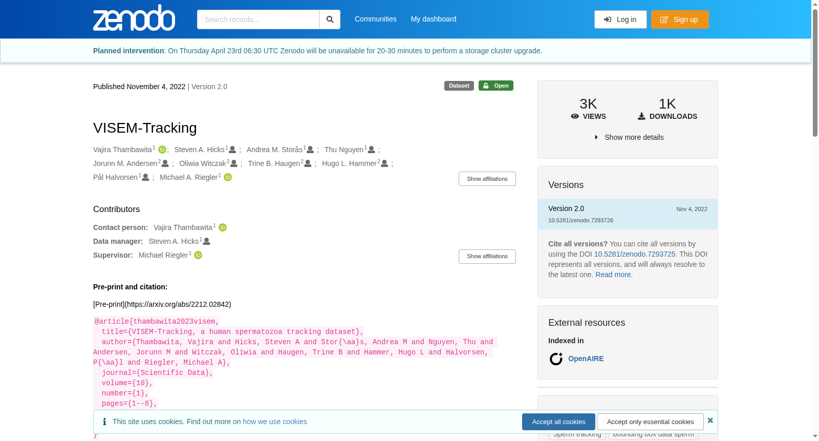Click the page vertical scrollbar thumb

click(x=815, y=72)
